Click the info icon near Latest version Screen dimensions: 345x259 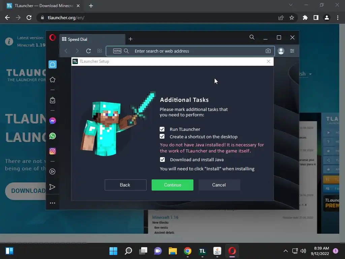9,41
